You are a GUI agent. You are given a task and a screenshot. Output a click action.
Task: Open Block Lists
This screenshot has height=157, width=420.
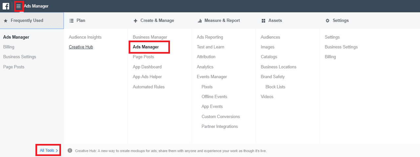(276, 87)
